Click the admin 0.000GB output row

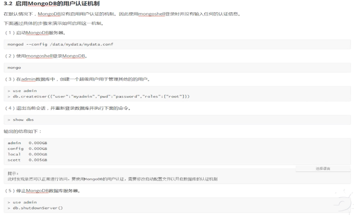[27, 143]
